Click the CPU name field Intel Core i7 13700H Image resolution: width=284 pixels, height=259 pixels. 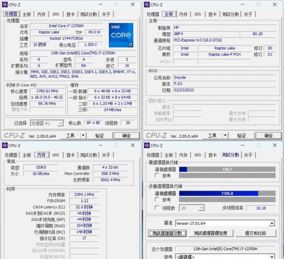coord(66,26)
